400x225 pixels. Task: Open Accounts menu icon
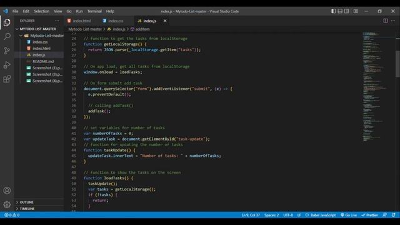7,191
